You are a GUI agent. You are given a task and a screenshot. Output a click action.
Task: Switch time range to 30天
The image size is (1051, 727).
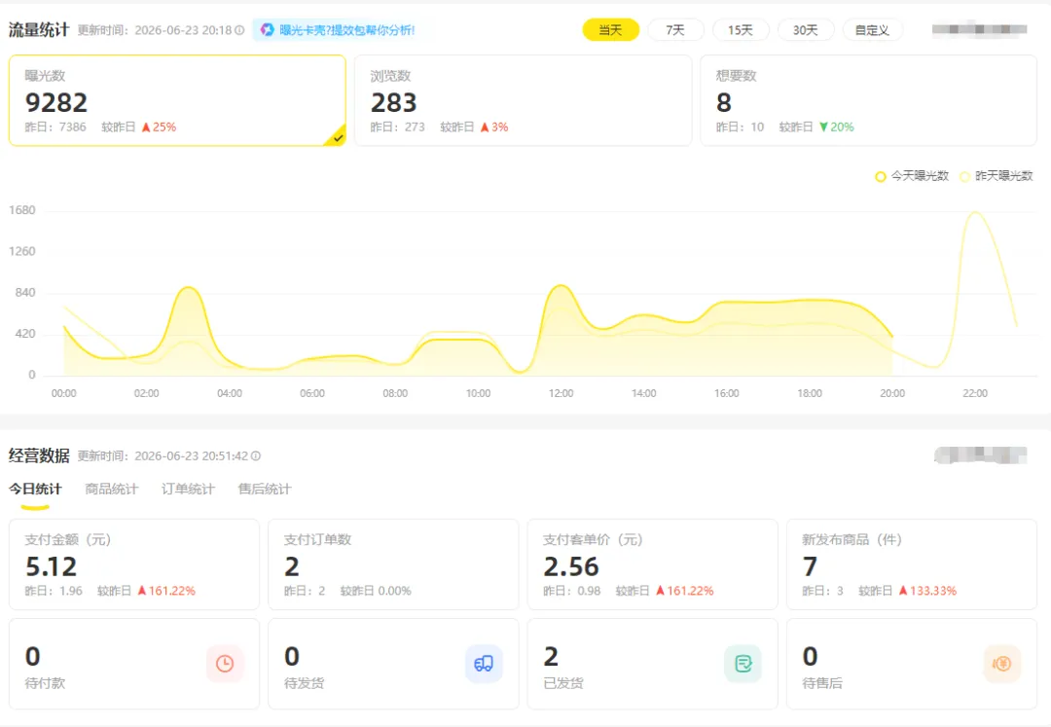point(806,30)
